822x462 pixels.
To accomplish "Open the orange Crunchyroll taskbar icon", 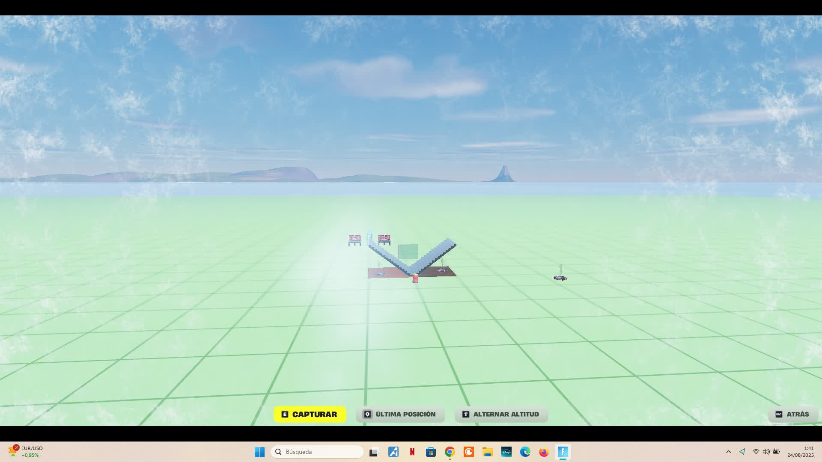I will pos(469,452).
